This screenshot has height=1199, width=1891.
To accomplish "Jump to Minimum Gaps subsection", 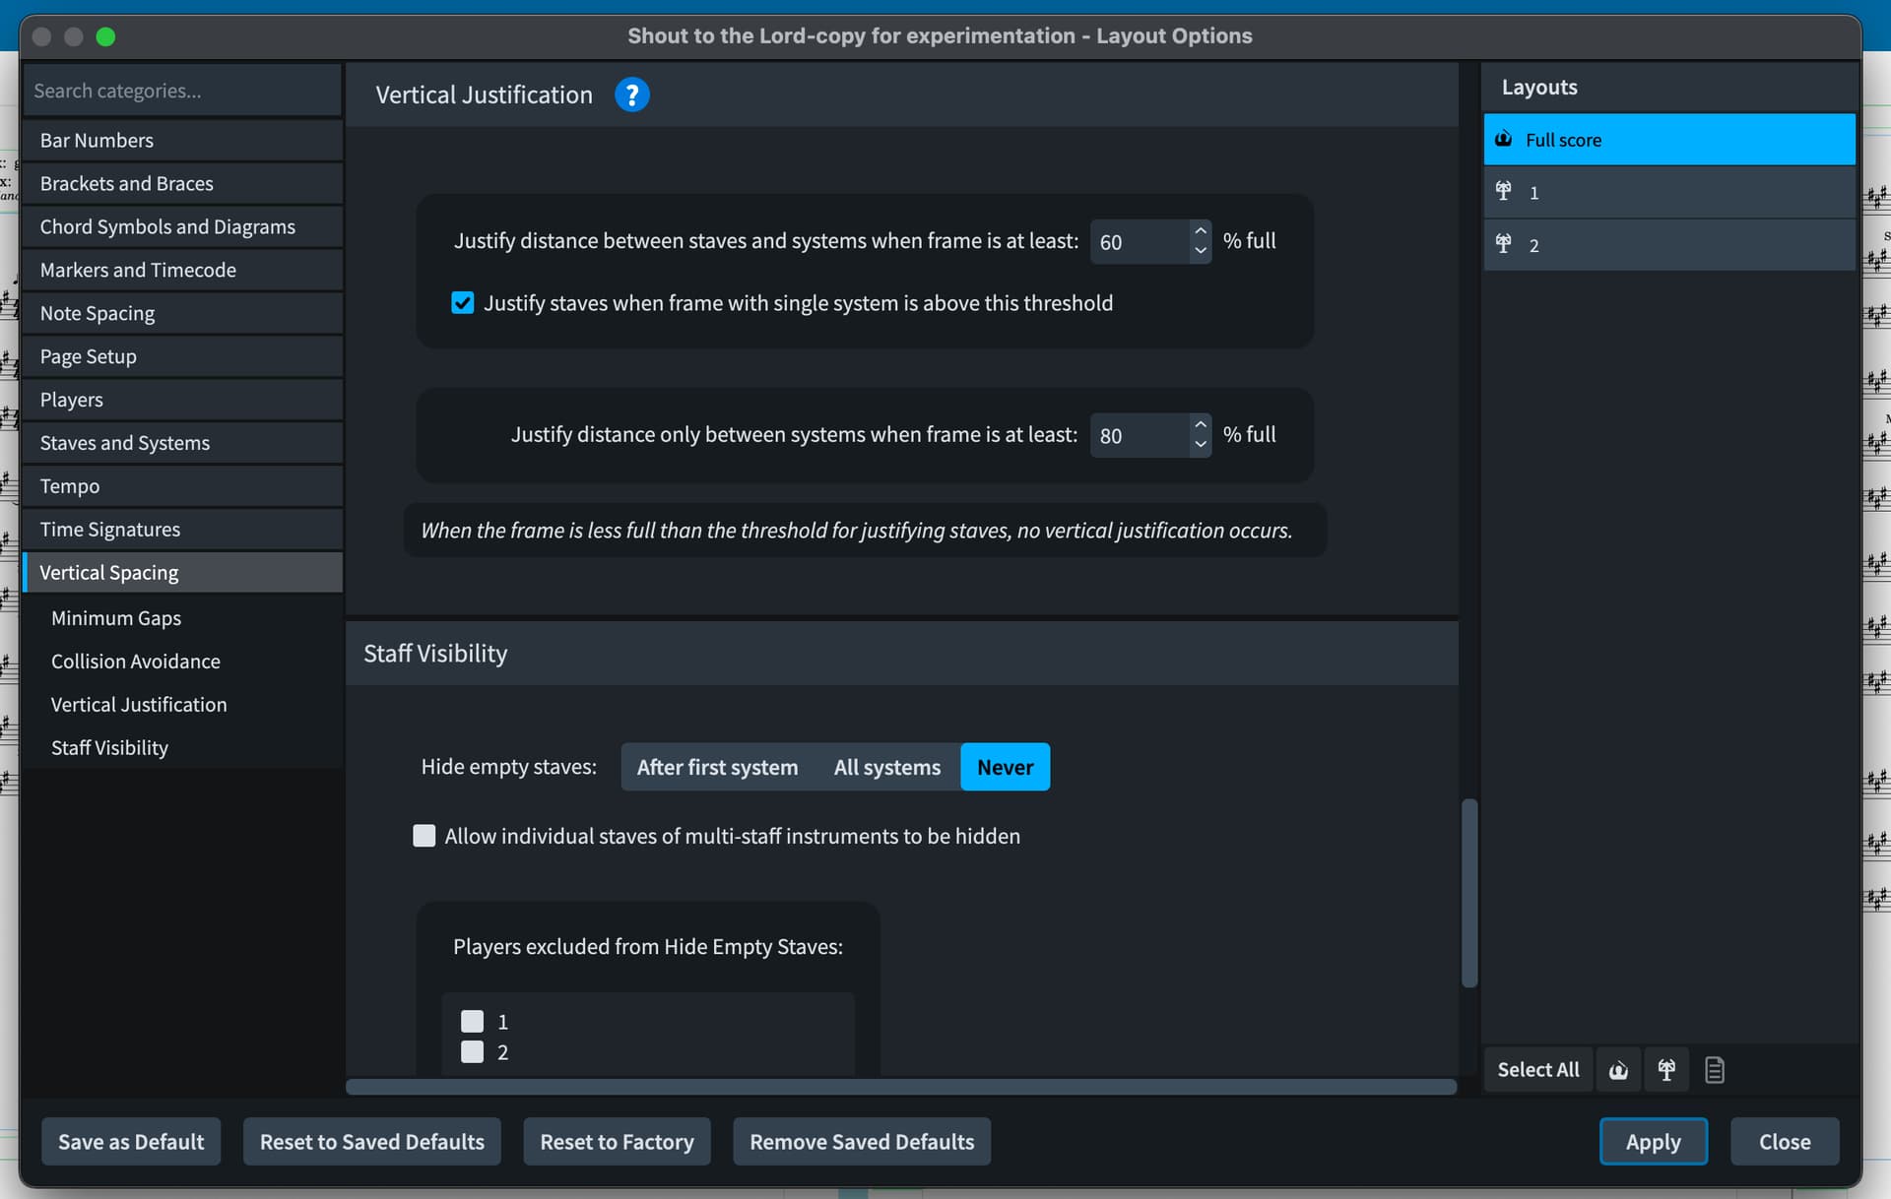I will [x=115, y=618].
